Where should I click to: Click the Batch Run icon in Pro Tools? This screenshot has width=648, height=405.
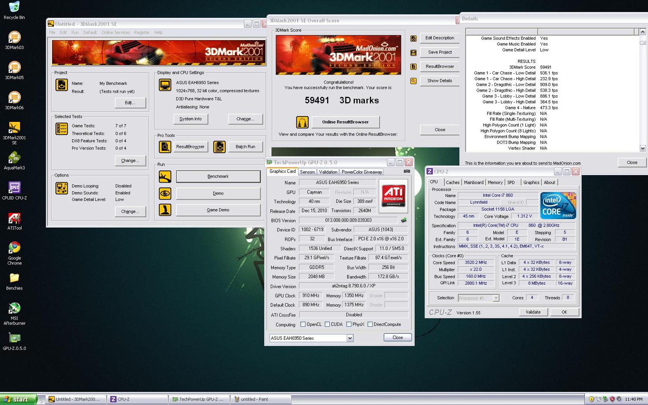(x=220, y=147)
